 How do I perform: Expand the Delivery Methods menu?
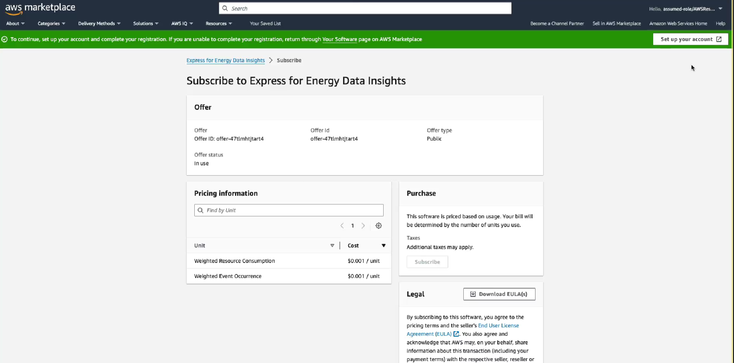[99, 23]
